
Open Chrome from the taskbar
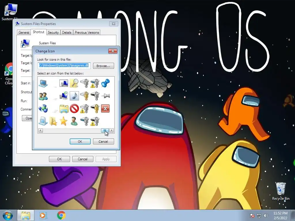61,215
